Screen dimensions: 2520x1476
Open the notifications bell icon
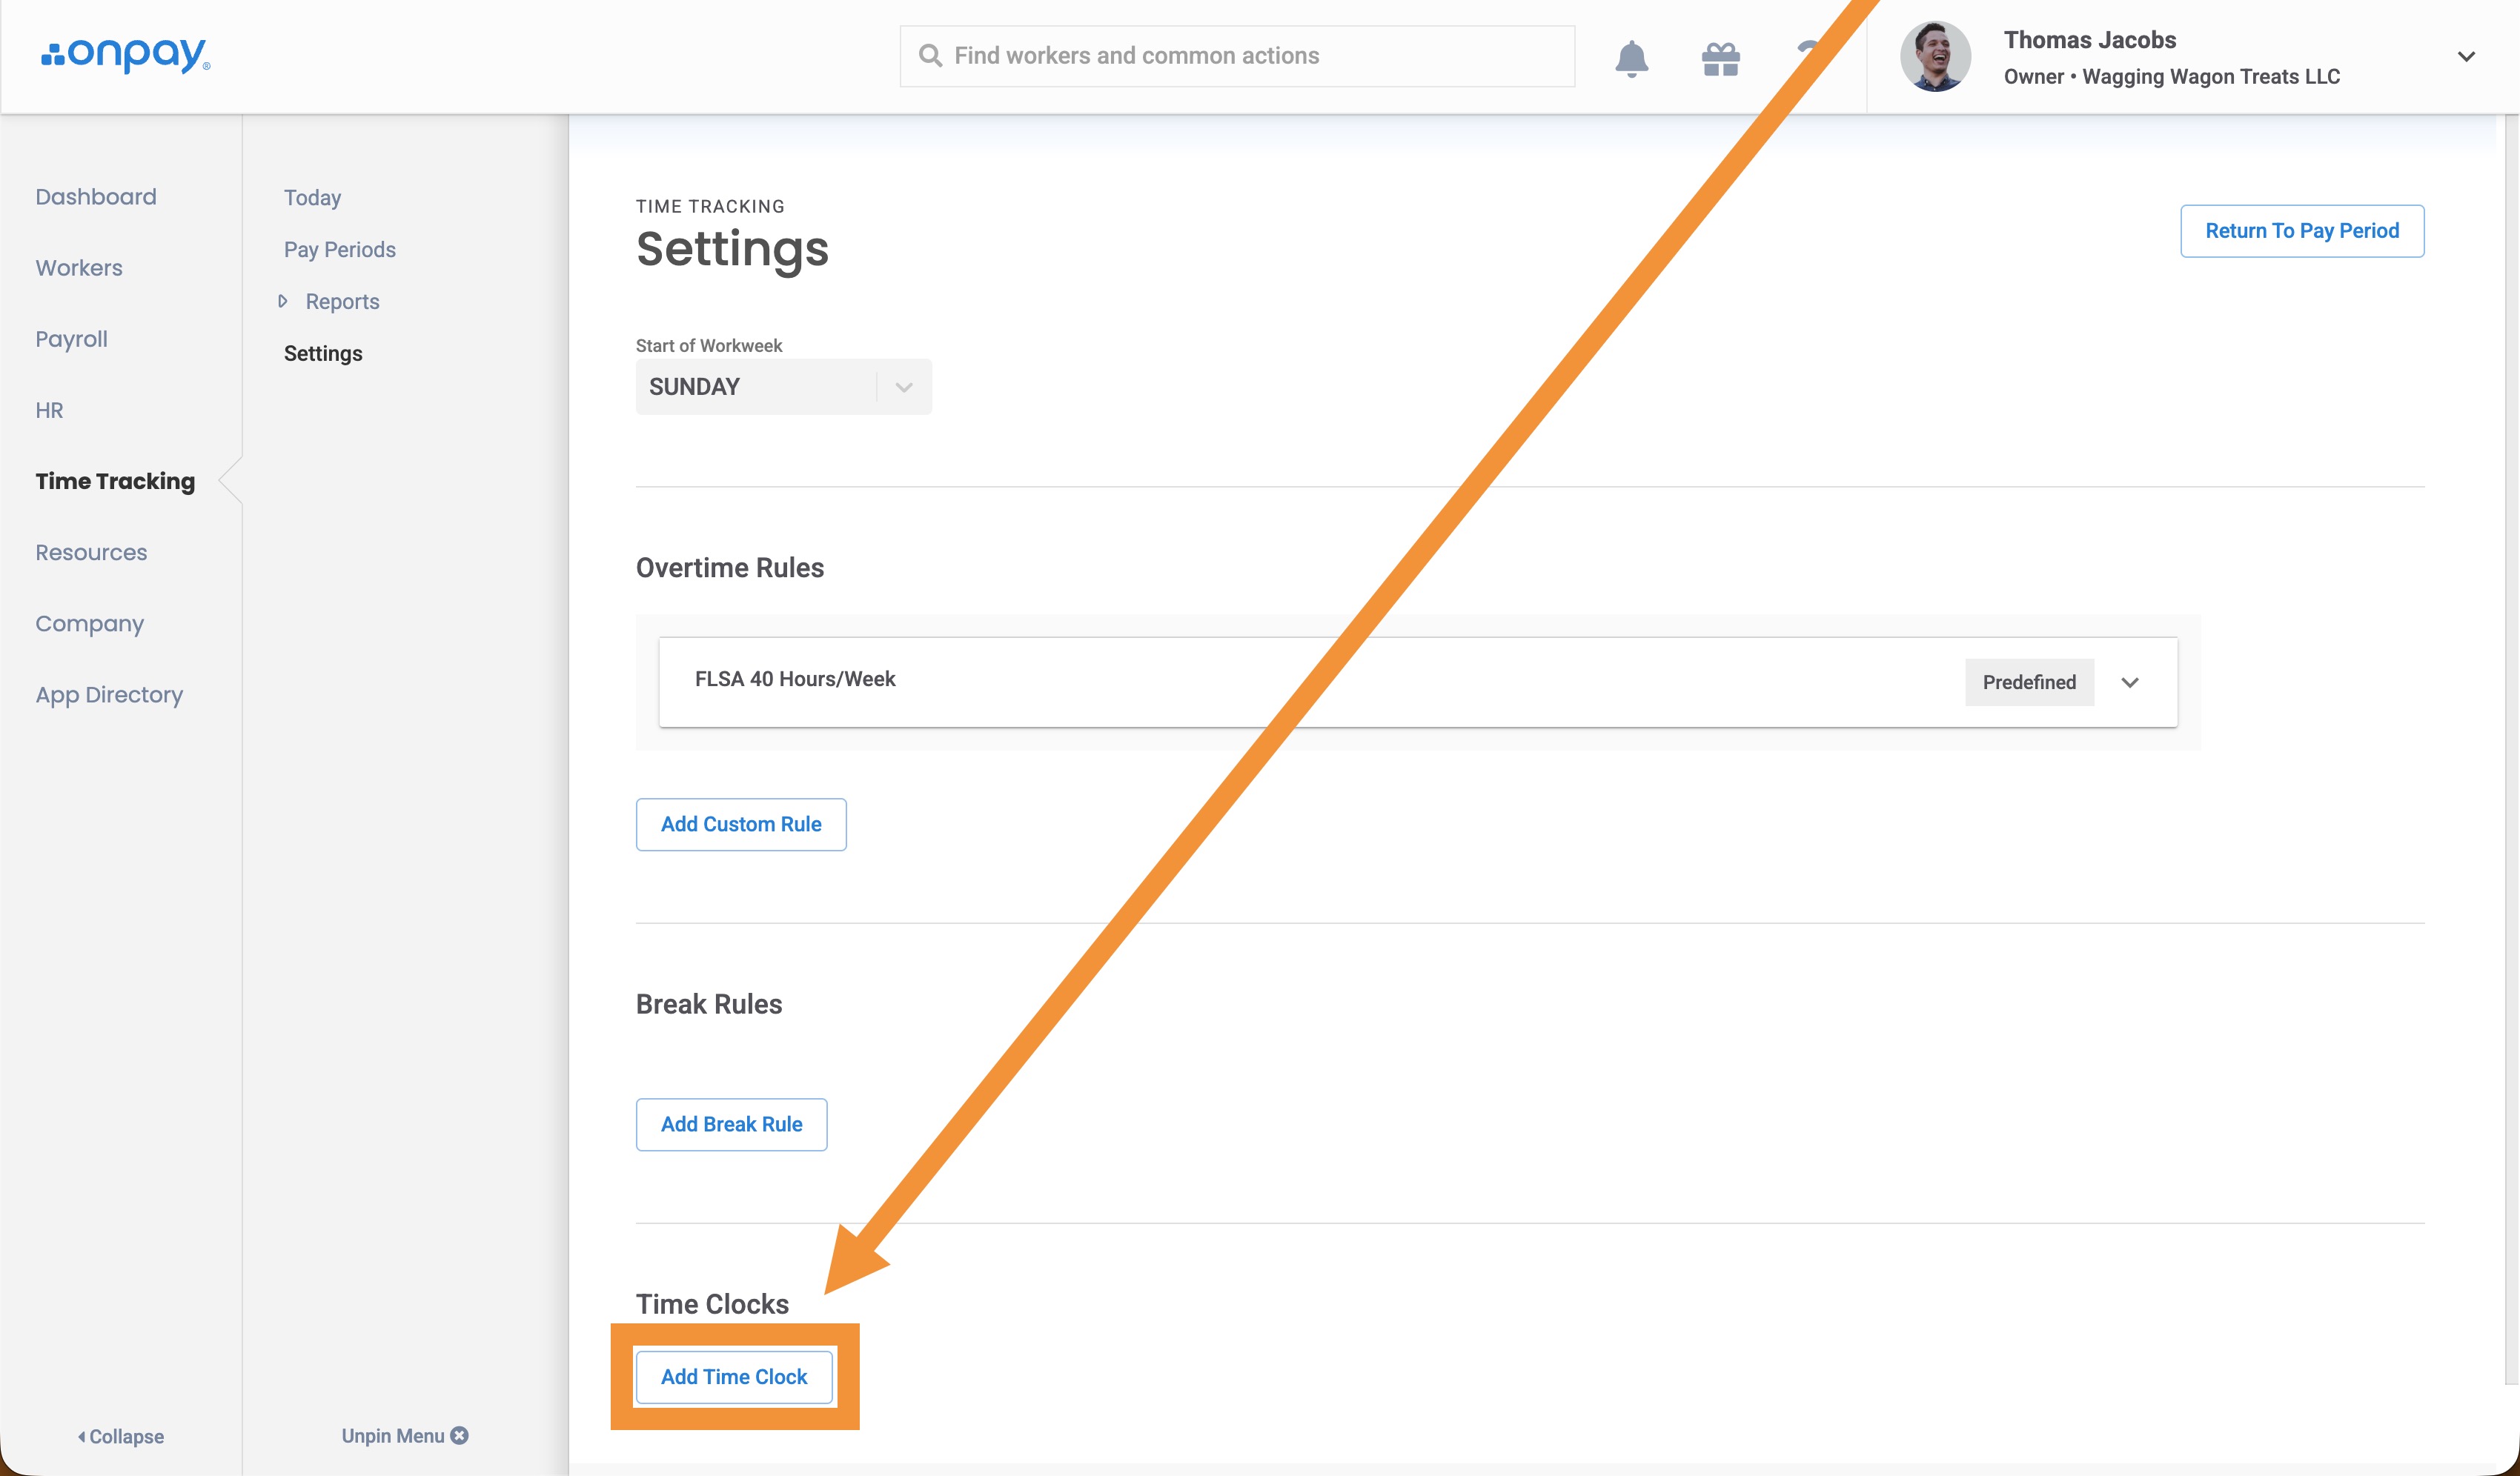(x=1631, y=58)
